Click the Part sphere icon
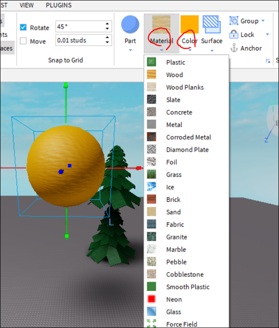Screen dimensions: 279x328 tap(130, 24)
